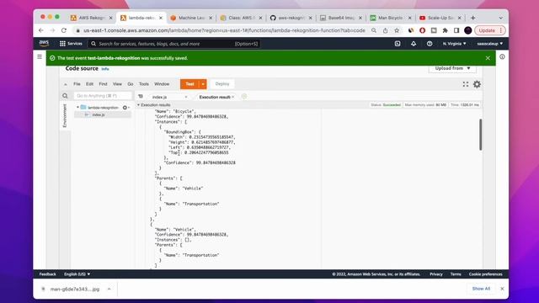Open the left navigation hamburger menu
539x303 pixels.
tap(40, 56)
